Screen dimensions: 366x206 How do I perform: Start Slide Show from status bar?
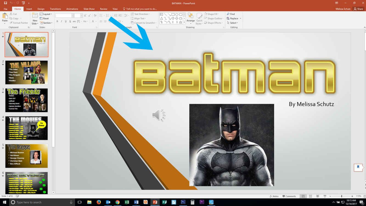tap(325, 196)
